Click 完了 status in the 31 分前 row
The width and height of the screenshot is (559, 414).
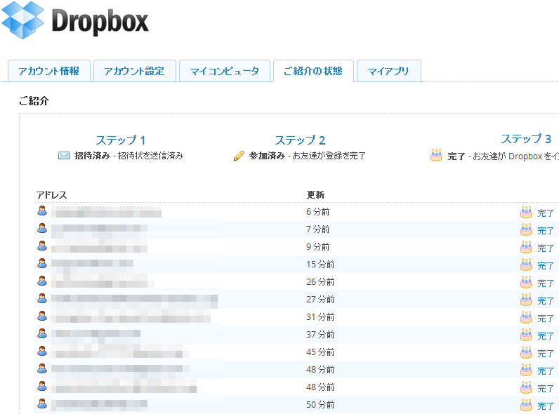(x=546, y=318)
